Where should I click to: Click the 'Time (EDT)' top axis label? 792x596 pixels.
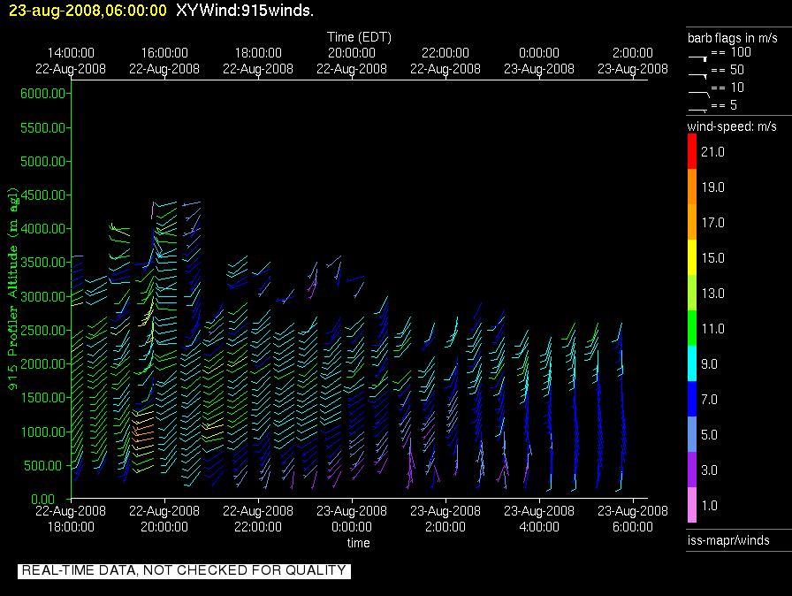pos(359,37)
